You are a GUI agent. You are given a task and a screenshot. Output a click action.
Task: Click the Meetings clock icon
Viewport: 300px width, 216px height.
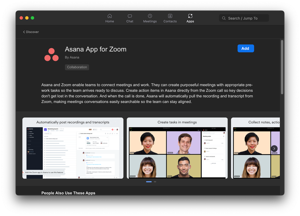click(150, 16)
